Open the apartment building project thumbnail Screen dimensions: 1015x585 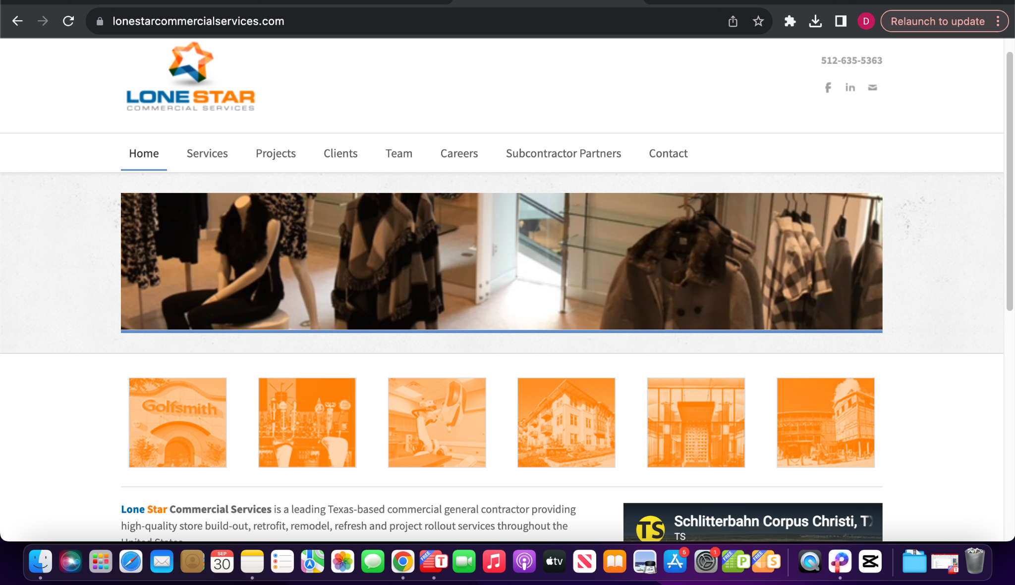[x=566, y=423]
